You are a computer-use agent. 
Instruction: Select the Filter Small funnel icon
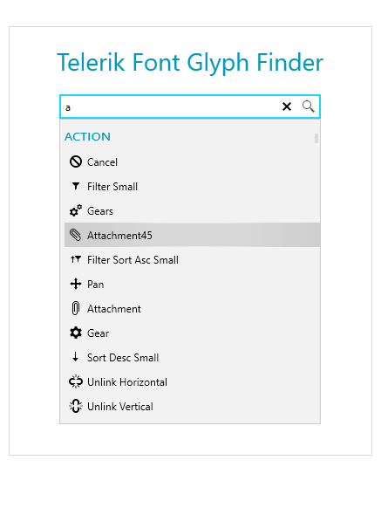[x=76, y=186]
